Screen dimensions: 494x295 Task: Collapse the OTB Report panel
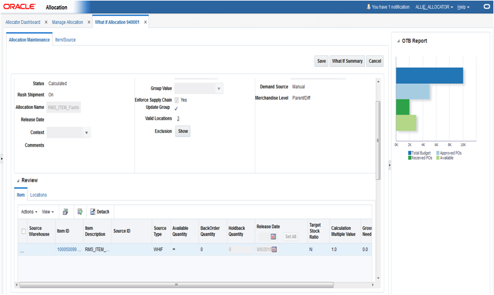398,41
